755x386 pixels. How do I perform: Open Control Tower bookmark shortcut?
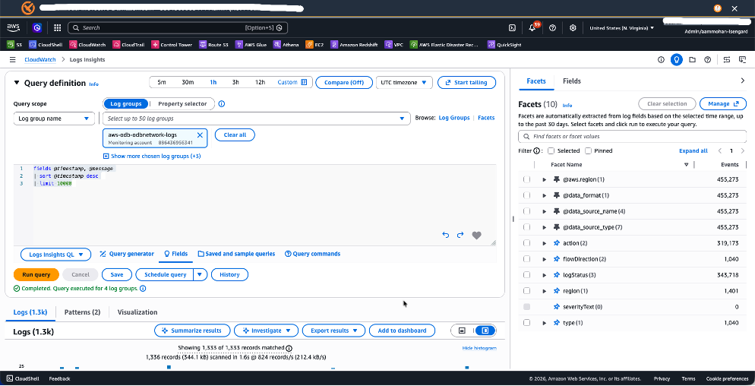[172, 45]
